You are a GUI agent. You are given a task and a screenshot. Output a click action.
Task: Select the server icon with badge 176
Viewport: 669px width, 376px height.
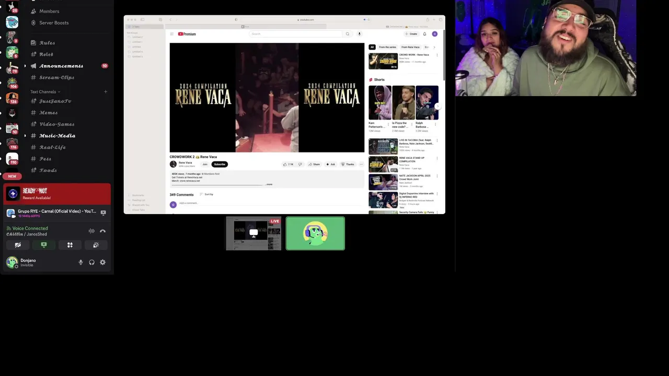[11, 144]
